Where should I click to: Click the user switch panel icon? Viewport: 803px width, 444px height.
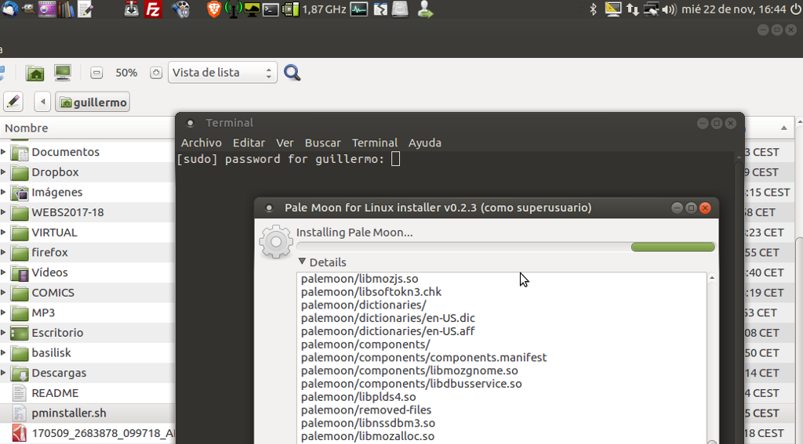[x=425, y=9]
